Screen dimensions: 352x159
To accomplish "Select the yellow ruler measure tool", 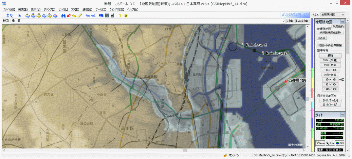I will (80, 15).
